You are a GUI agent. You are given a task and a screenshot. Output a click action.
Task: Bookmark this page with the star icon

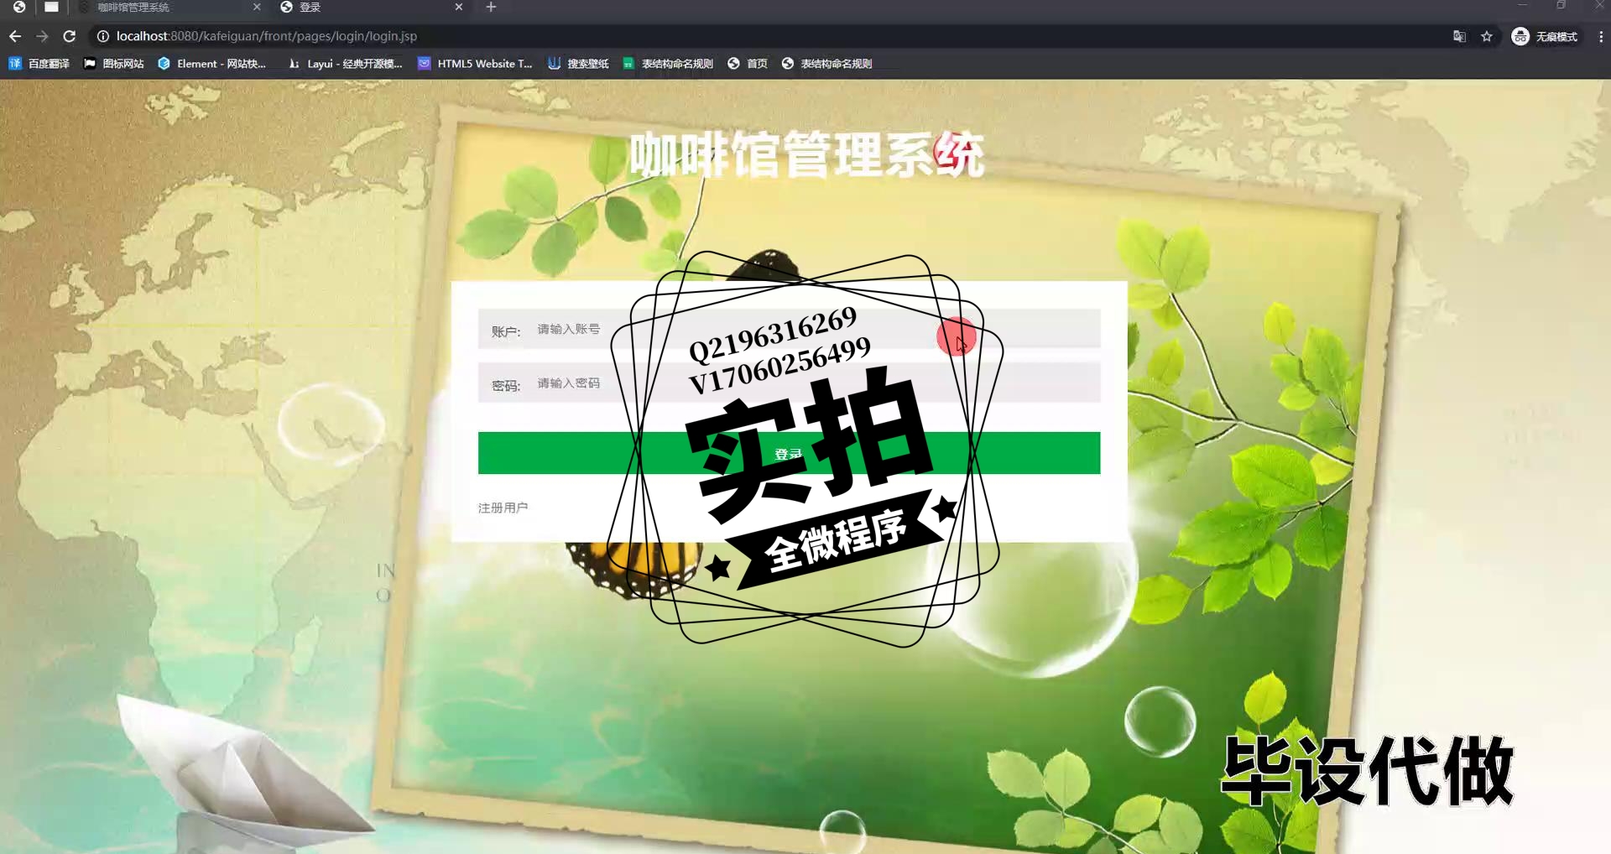click(x=1487, y=36)
